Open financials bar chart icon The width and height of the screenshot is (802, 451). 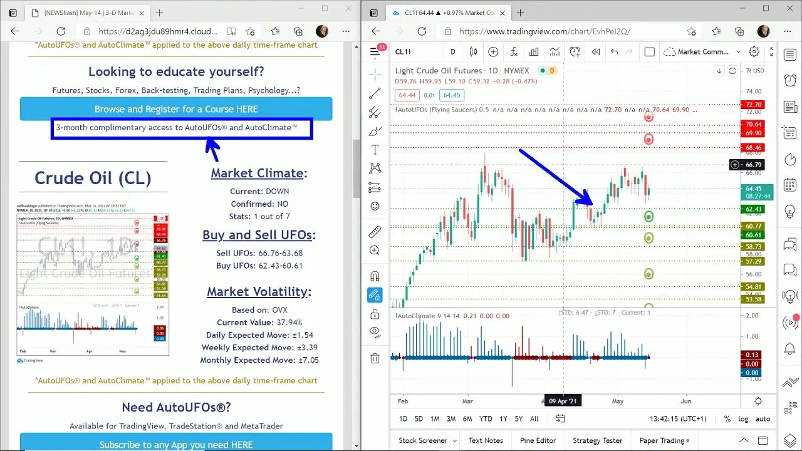click(534, 52)
